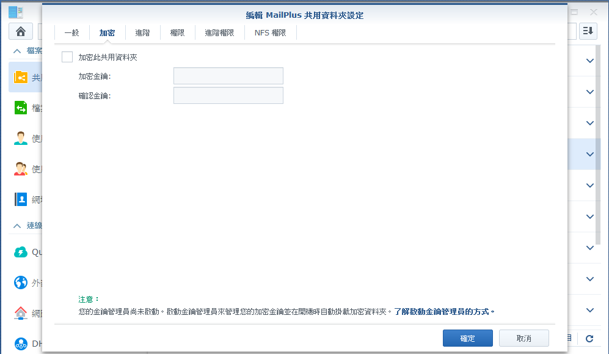Expand the seventh shared folder row chevron
The image size is (609, 354).
590,248
